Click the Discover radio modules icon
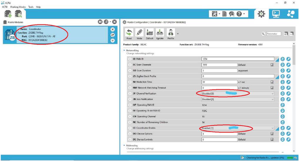Image resolution: width=299 pixels, height=161 pixels. [x=18, y=14]
